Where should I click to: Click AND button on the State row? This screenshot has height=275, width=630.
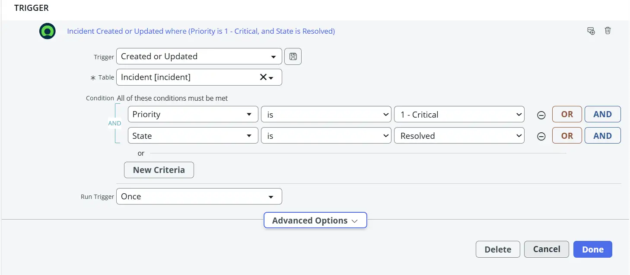[x=602, y=136]
